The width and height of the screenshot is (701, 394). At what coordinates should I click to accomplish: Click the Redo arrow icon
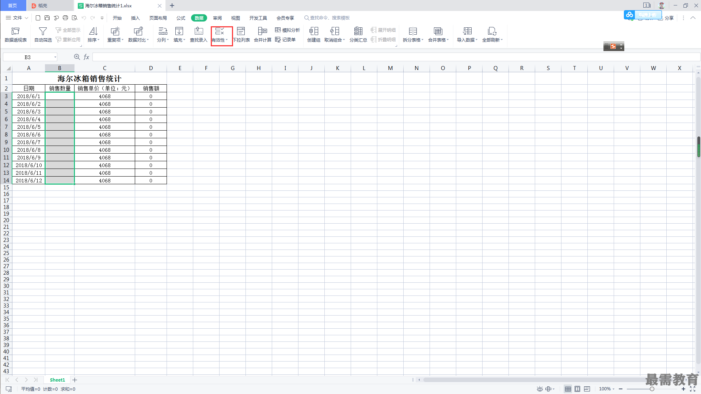coord(93,18)
